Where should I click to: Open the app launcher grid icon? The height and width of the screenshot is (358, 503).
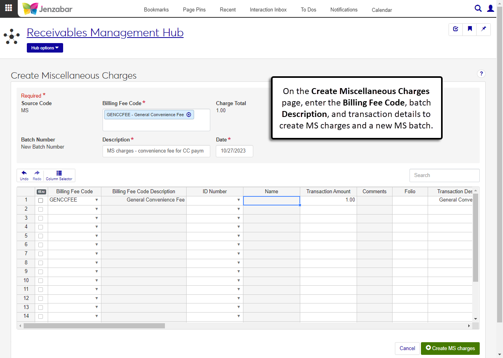pos(8,8)
